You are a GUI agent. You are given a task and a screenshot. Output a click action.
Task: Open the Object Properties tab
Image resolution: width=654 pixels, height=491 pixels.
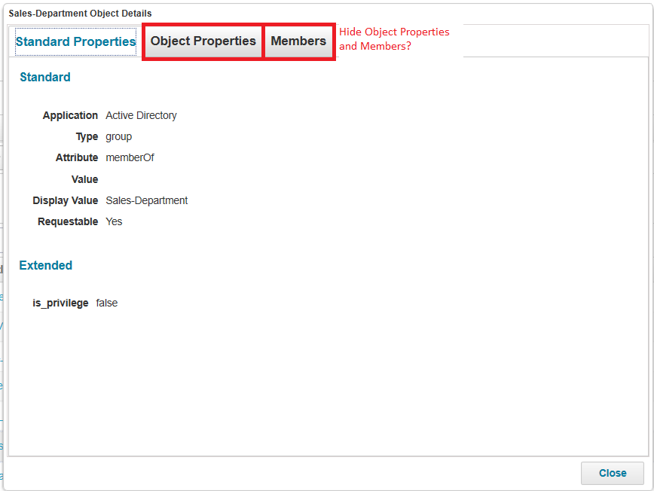tap(203, 41)
